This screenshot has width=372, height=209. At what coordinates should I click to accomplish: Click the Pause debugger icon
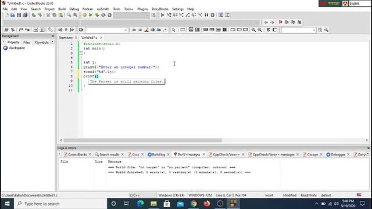click(x=206, y=15)
